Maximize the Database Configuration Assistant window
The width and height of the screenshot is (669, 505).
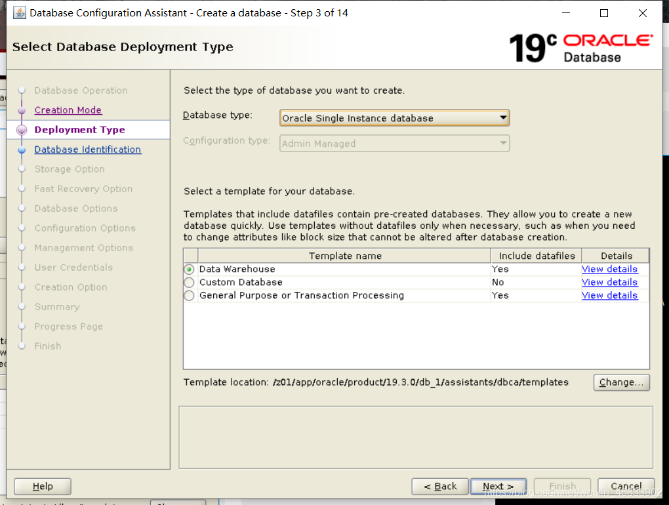(603, 13)
